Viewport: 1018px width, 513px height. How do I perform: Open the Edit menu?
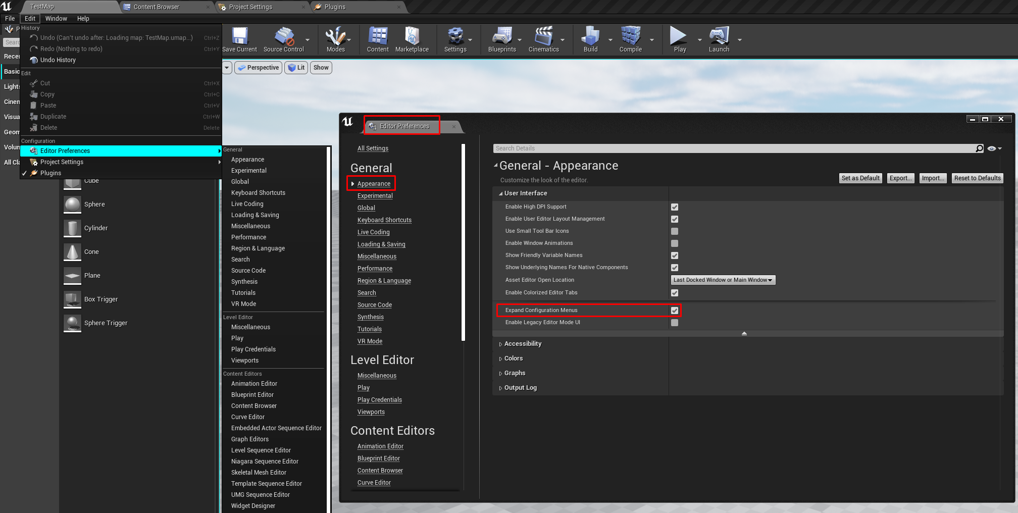[x=30, y=19]
